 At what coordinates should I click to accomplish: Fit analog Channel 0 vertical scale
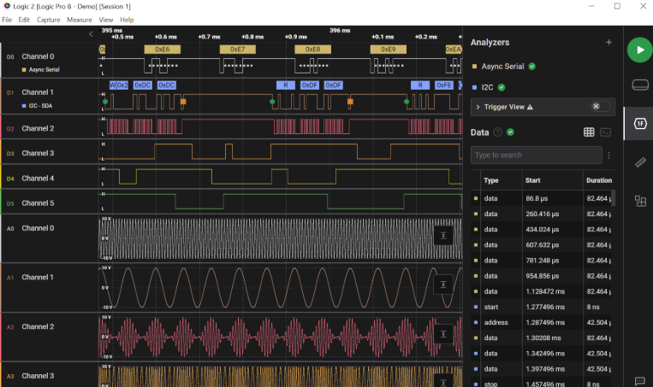tap(443, 235)
